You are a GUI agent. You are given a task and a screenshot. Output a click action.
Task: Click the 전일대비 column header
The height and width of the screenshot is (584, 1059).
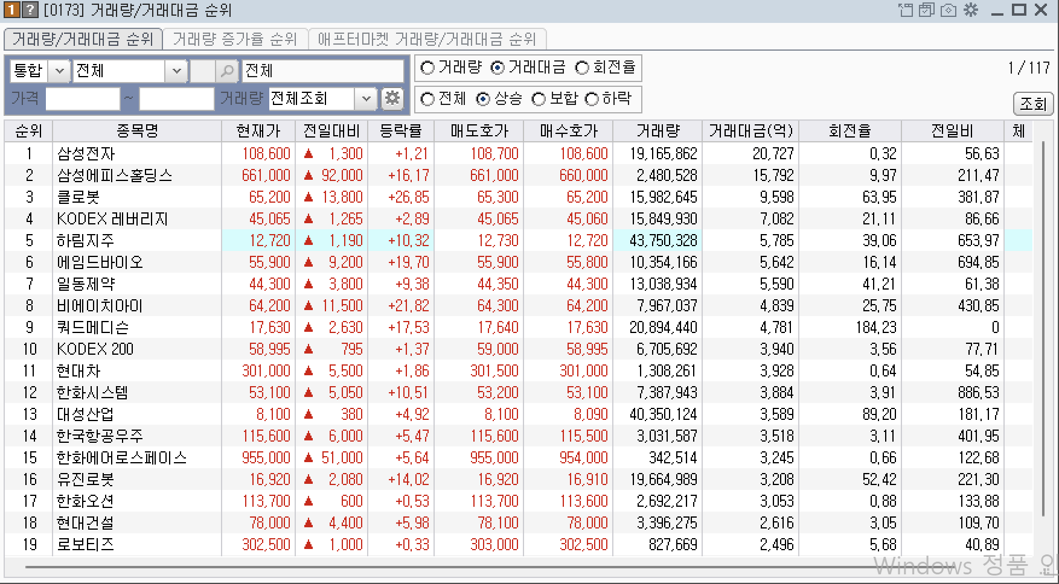[x=331, y=131]
